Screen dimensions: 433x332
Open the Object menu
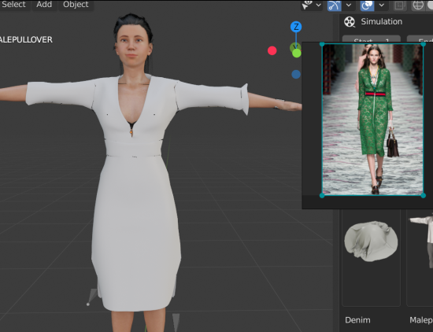click(x=76, y=5)
